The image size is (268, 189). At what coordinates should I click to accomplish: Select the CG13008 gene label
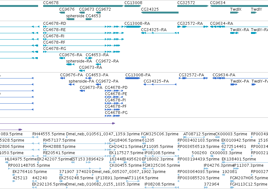[x=133, y=3]
